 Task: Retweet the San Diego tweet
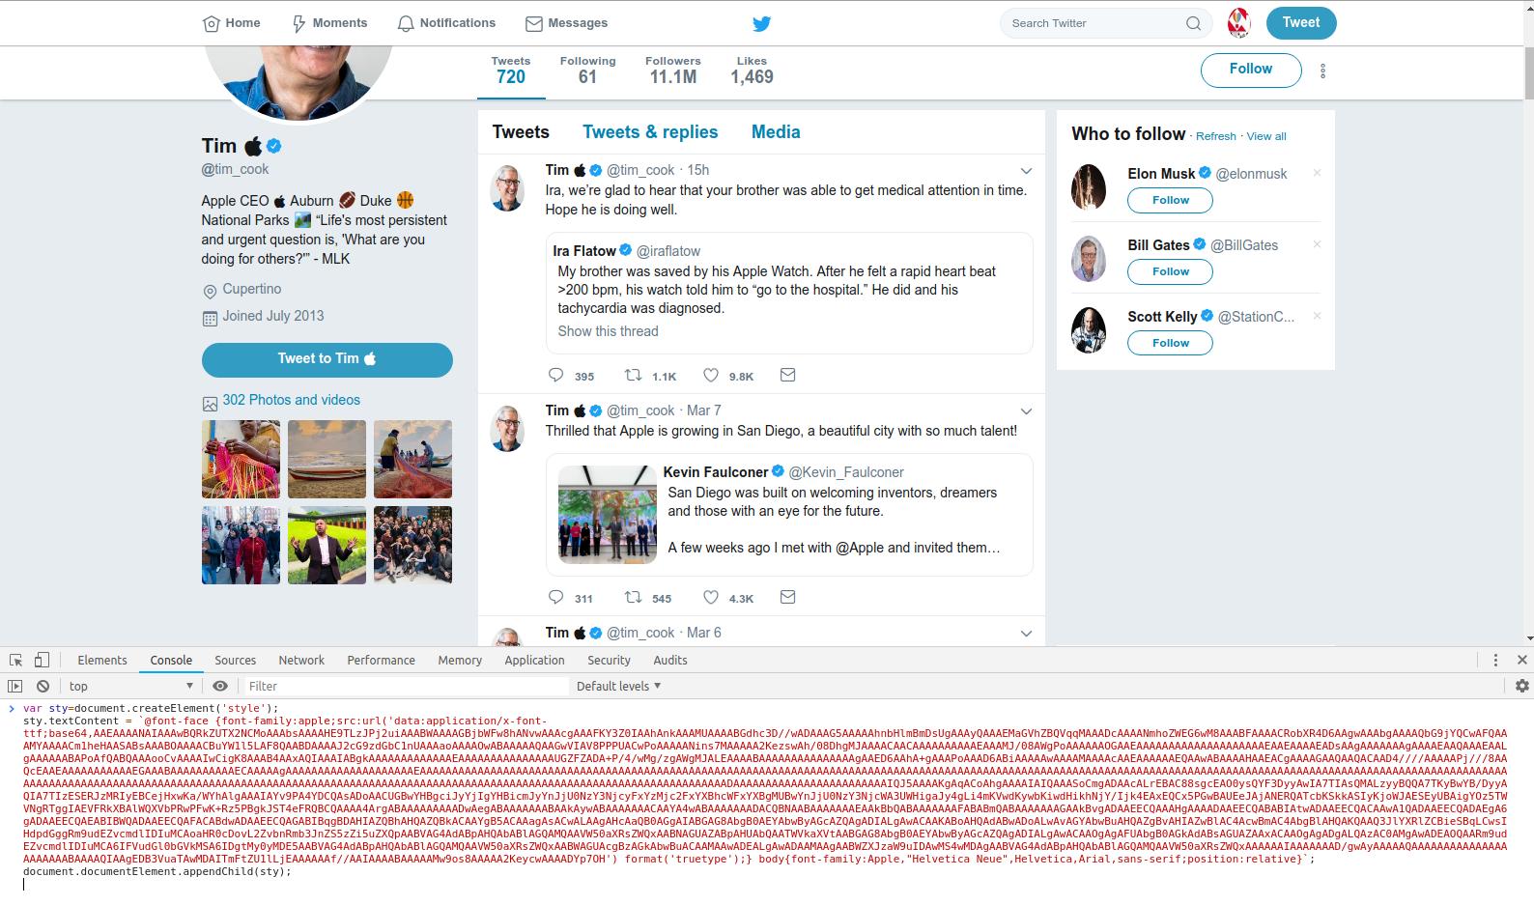[633, 597]
